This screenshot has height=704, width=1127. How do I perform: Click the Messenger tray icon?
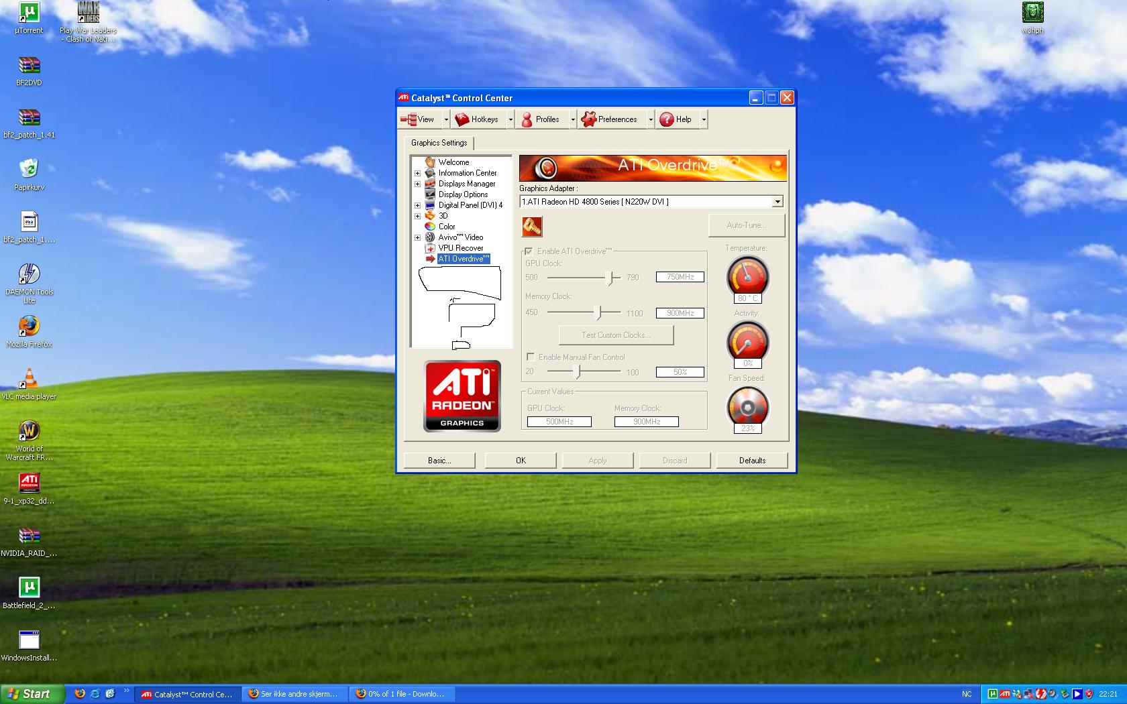(x=1017, y=694)
